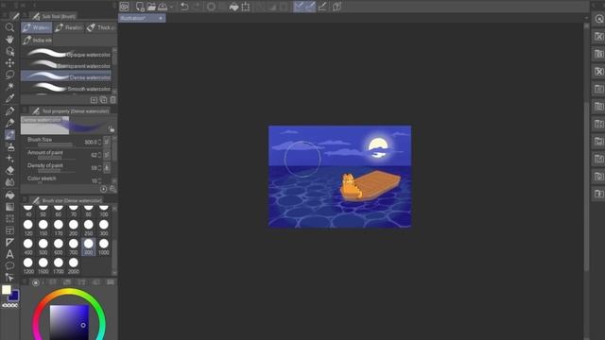Screen dimensions: 605x340
Task: Click the Brush Size stepper arrows
Action: coord(99,142)
